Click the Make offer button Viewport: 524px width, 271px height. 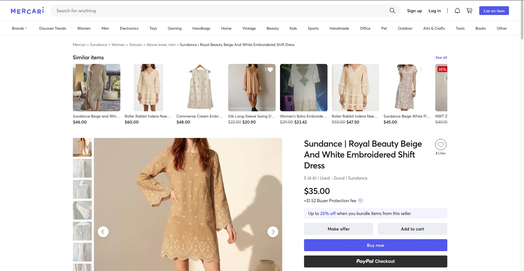tap(338, 229)
